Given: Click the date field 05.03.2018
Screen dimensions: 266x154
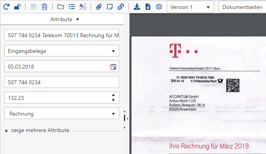Looking at the screenshot, I should (62, 66).
